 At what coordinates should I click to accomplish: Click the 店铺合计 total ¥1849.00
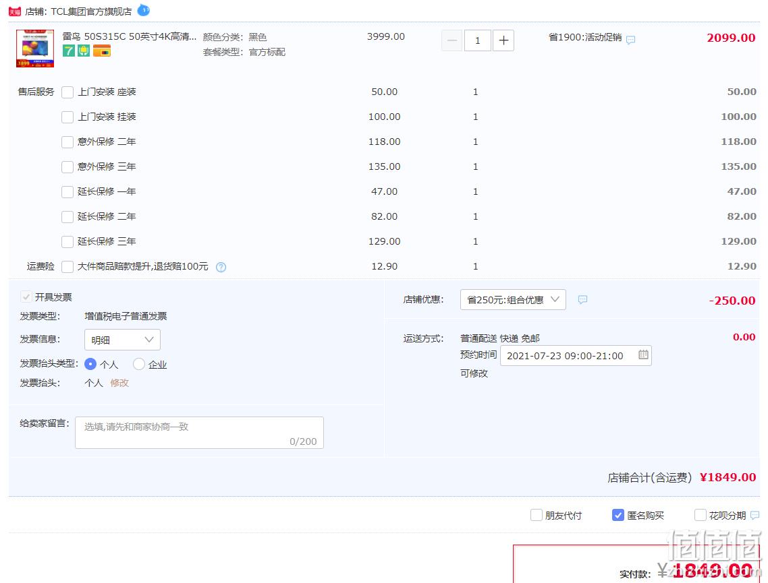pos(728,477)
